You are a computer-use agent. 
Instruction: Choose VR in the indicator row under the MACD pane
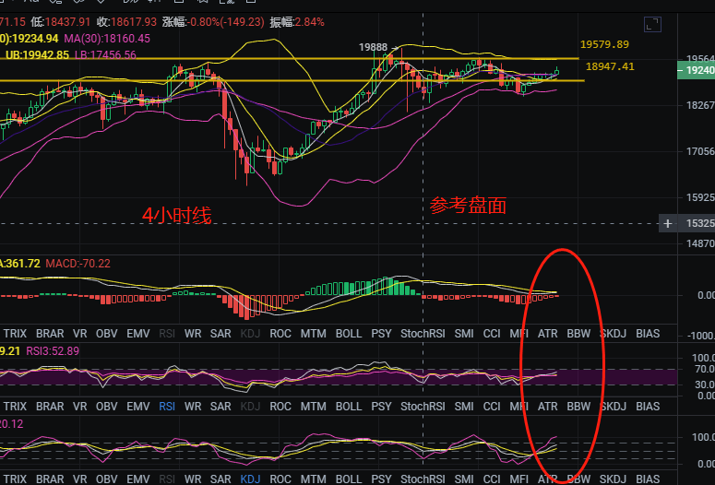click(x=79, y=334)
